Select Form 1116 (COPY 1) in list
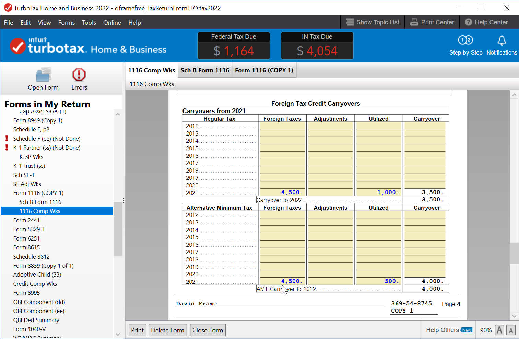519x339 pixels. 38,193
